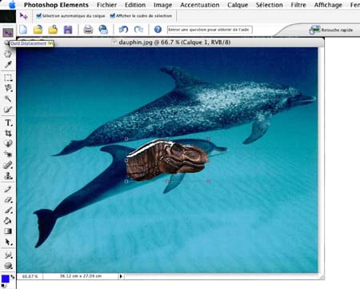The image size is (360, 289).
Task: Swap foreground and background colors
Action: pos(13,277)
